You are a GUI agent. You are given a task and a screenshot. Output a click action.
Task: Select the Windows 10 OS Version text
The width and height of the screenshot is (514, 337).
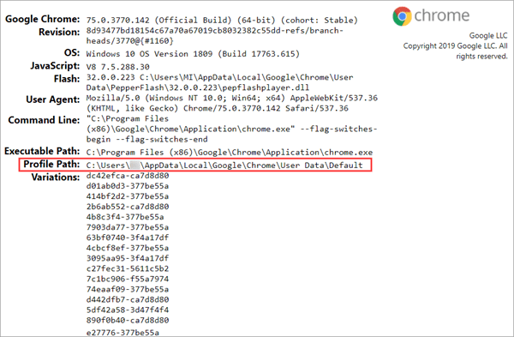click(193, 54)
